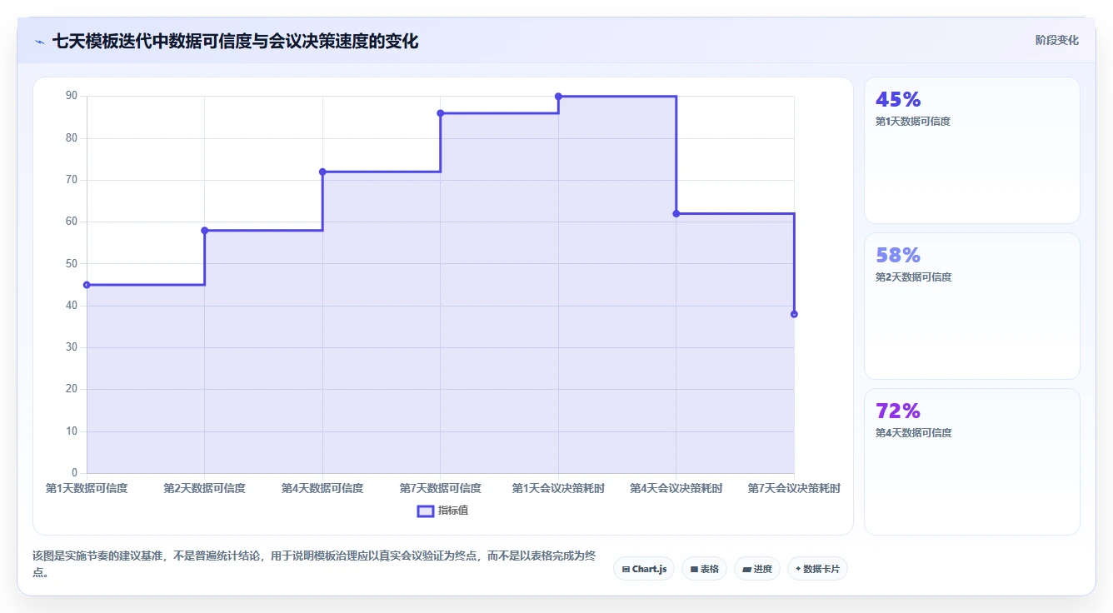Select the 第2天数据可信度 data point at 58
Screen dimensions: 1113x613
coord(205,231)
